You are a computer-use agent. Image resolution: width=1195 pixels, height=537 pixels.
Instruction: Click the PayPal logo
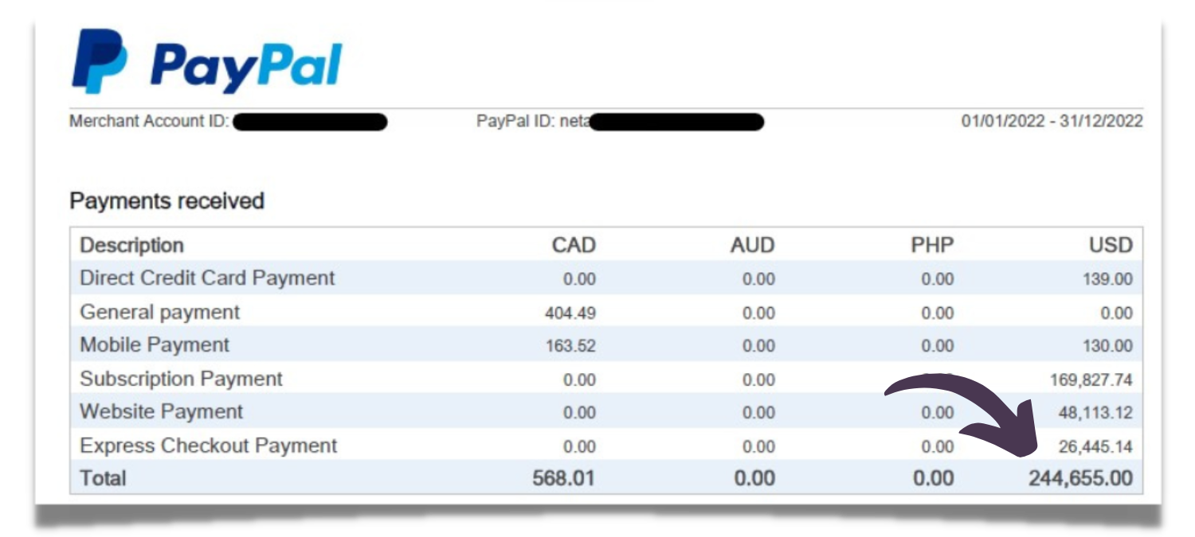click(x=207, y=61)
